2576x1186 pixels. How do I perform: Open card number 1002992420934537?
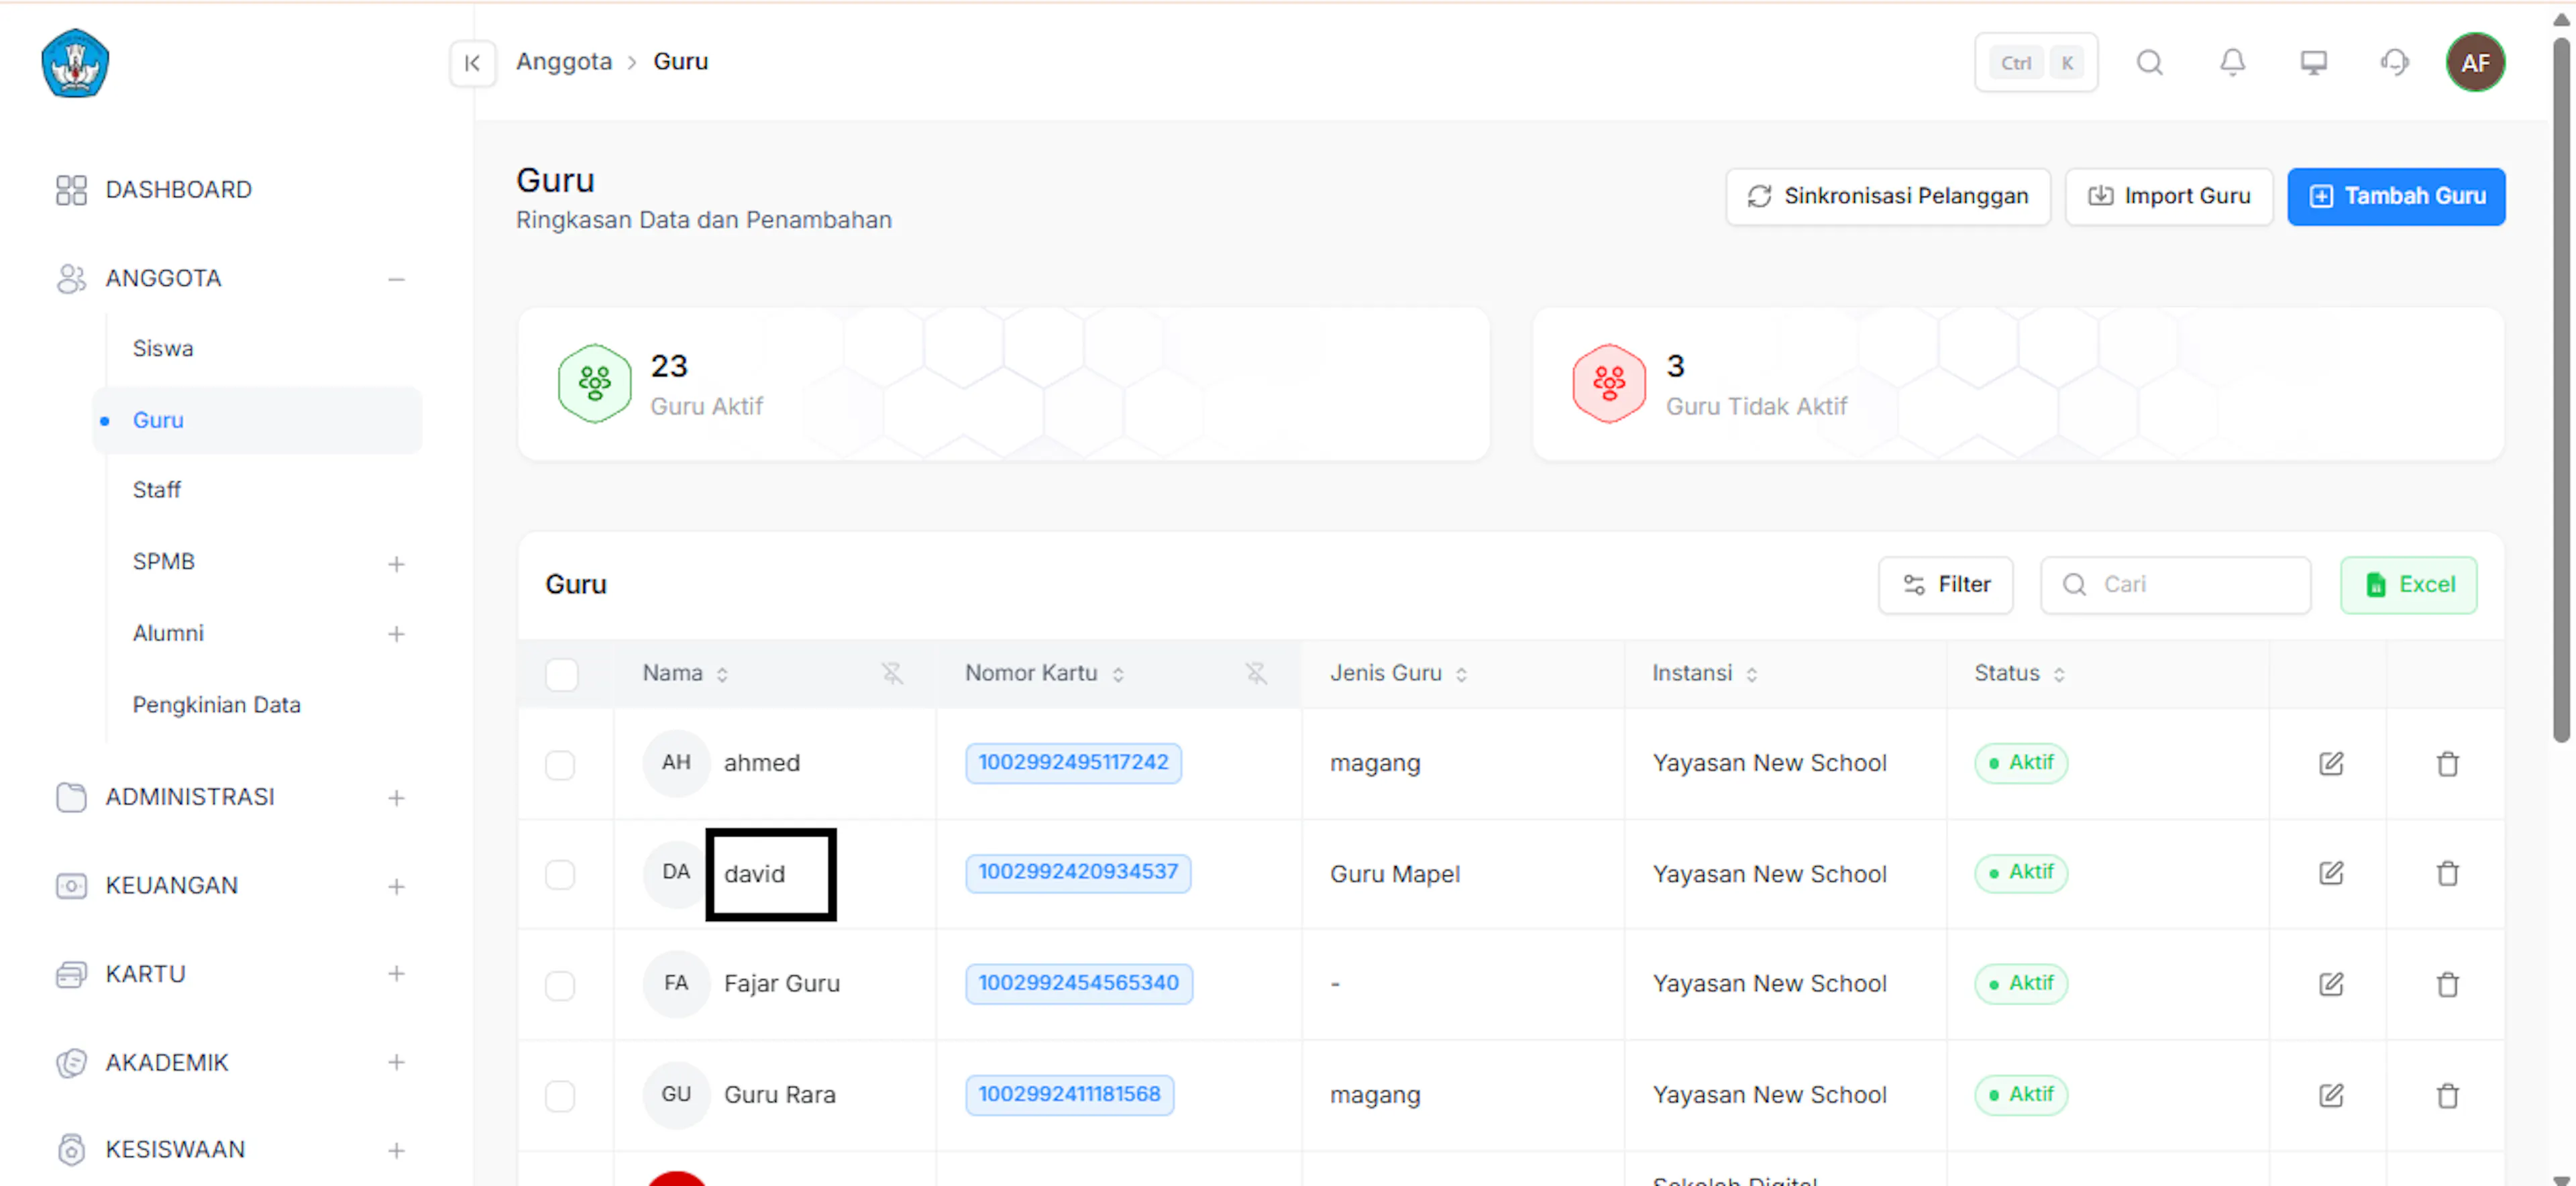[1078, 873]
